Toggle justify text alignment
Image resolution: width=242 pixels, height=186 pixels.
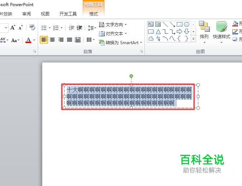tap(70, 40)
